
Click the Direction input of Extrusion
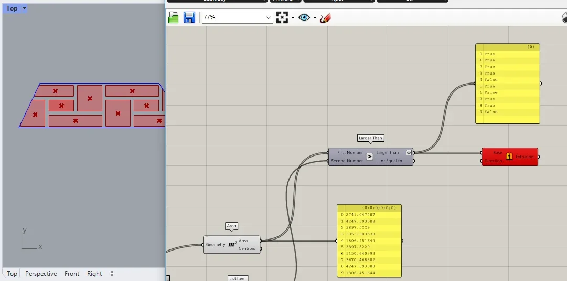tap(493, 161)
